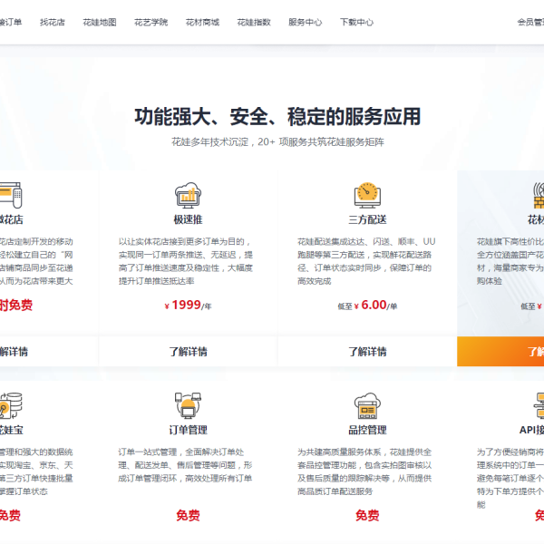Click the 微花店 storefront phone icon
The image size is (544, 544).
(11, 195)
